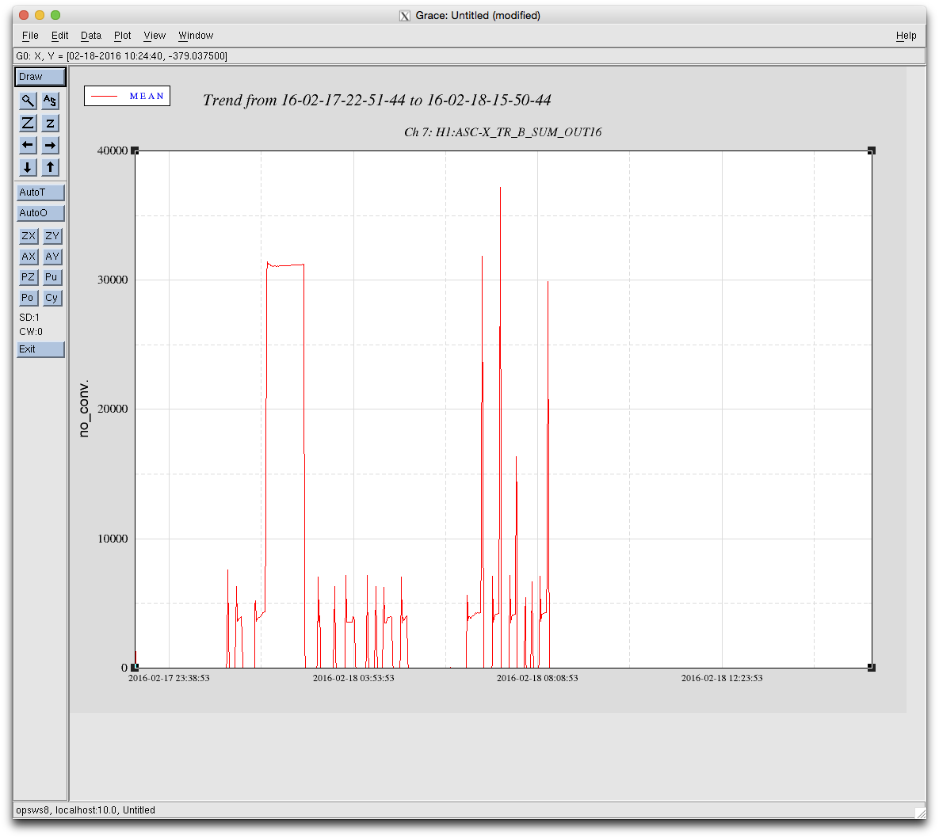
Task: Click the Cy cycle button
Action: click(52, 298)
